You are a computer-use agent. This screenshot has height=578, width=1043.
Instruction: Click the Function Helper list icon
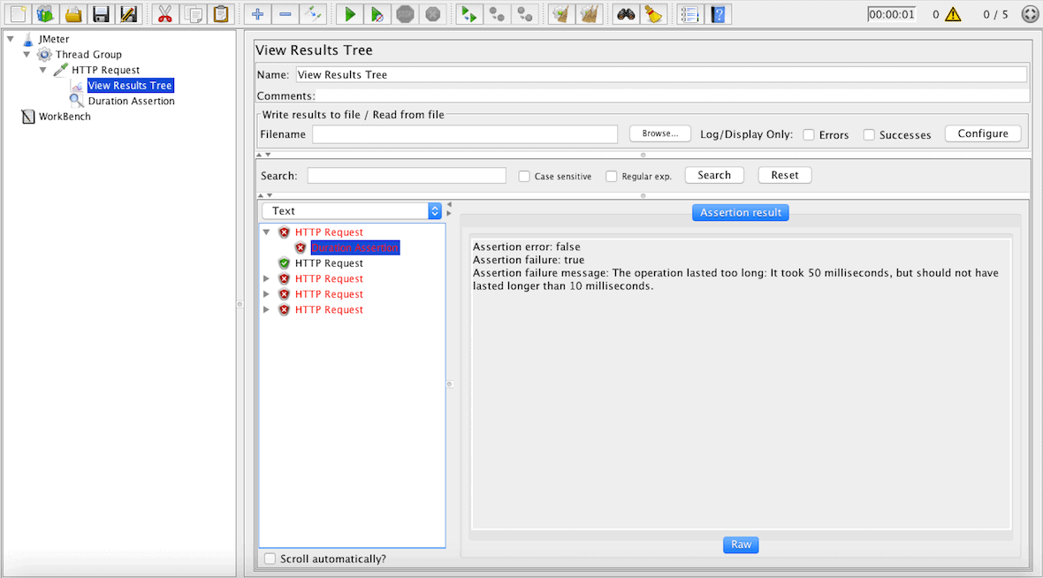point(689,14)
